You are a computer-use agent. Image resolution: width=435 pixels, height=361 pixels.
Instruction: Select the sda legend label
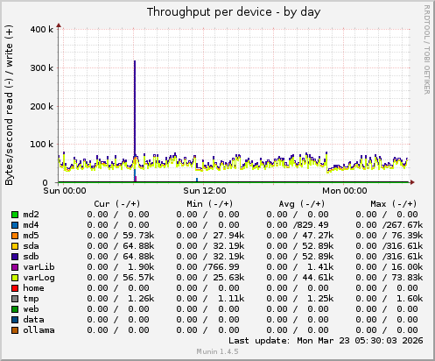31,246
